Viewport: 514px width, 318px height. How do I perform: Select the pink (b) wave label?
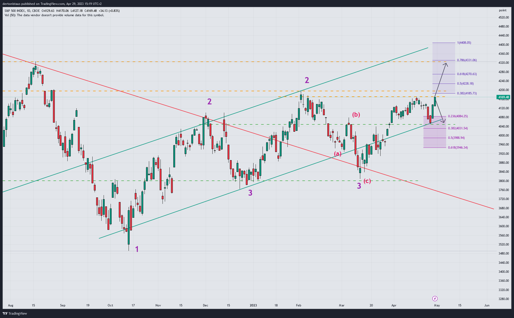[356, 115]
